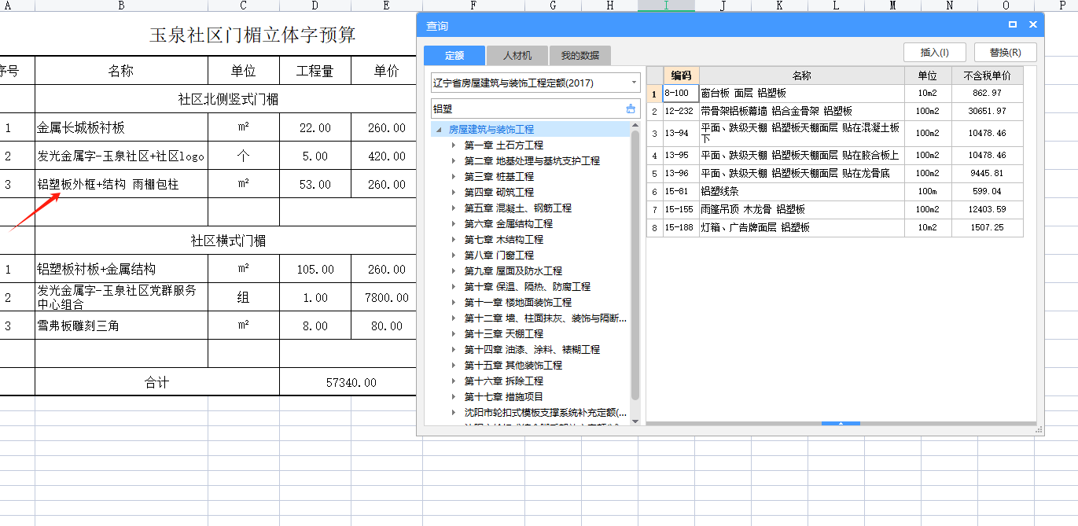Select spreadsheet column header I
Viewport: 1078px width, 526px height.
(x=666, y=6)
